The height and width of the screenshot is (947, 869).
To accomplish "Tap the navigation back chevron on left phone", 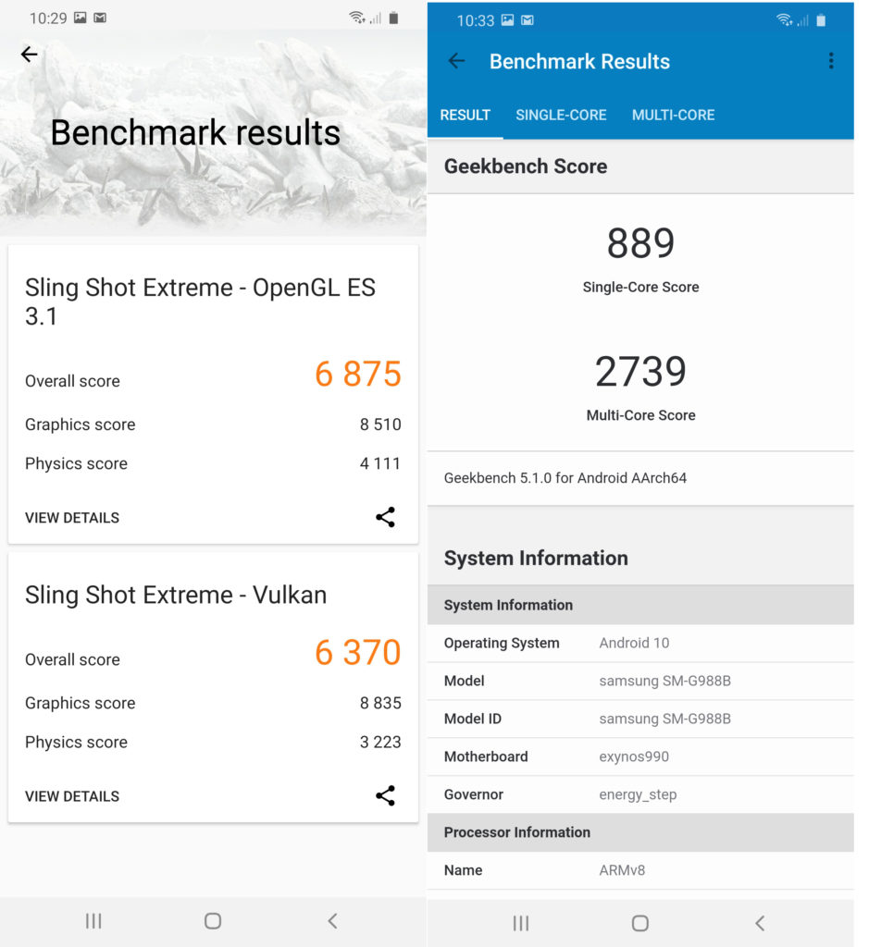I will [x=332, y=921].
